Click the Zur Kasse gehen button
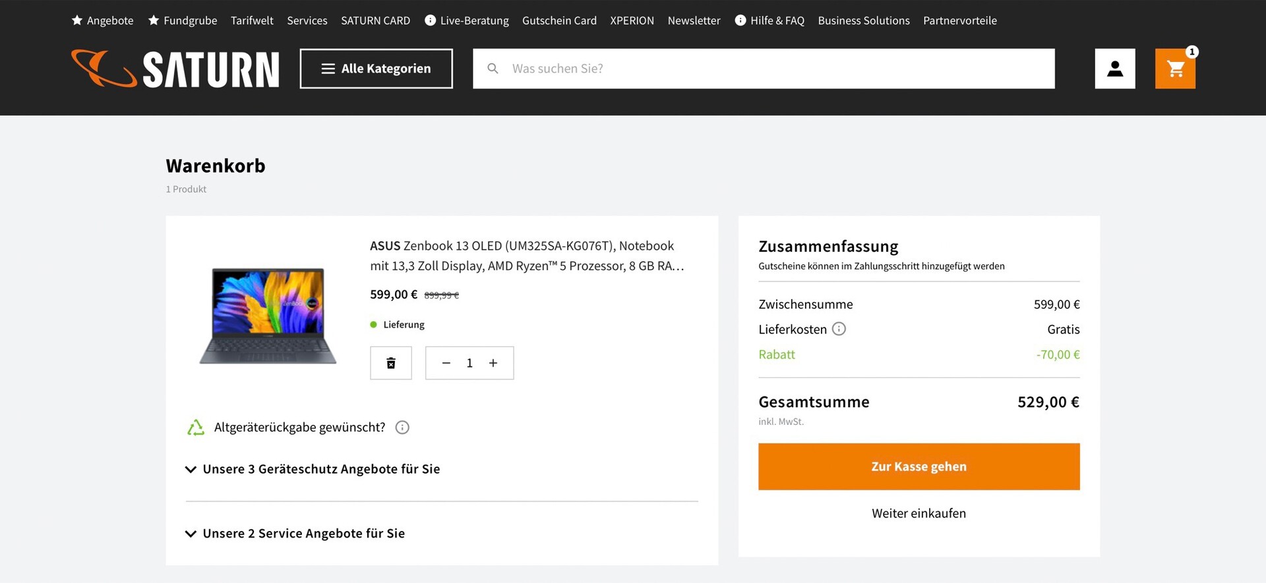The height and width of the screenshot is (583, 1266). click(919, 466)
